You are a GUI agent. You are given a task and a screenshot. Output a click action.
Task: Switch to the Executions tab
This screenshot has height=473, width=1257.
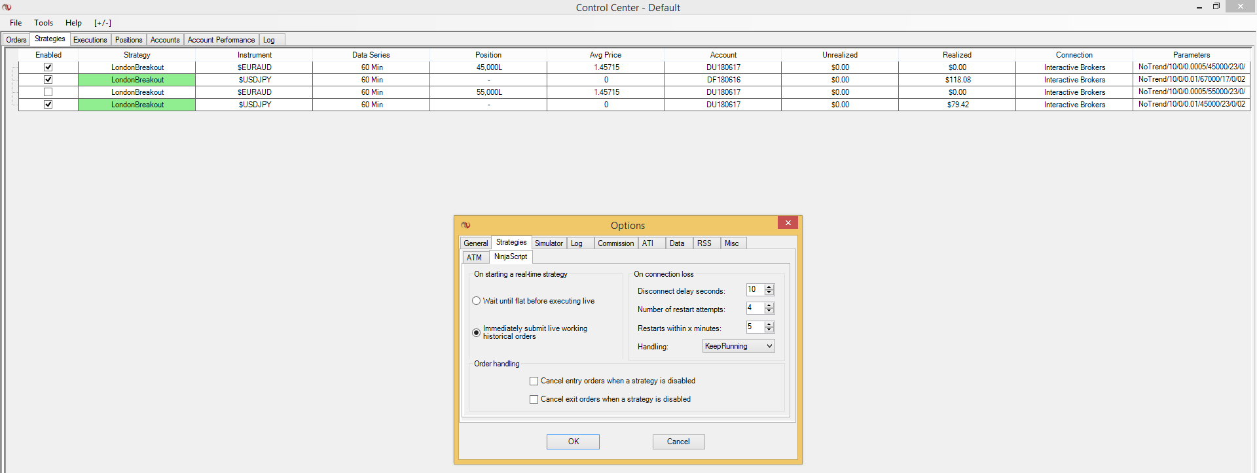(x=90, y=40)
